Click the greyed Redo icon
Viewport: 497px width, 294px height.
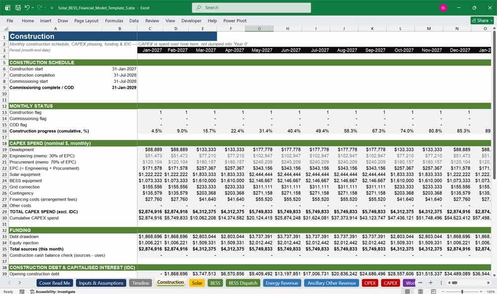40,7
